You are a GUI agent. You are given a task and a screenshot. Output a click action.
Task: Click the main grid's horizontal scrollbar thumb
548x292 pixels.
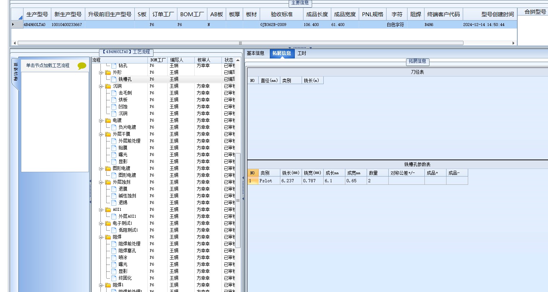coord(240,43)
